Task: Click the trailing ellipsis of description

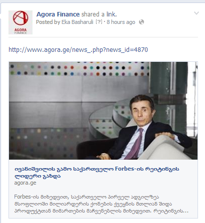Action: 185,212
